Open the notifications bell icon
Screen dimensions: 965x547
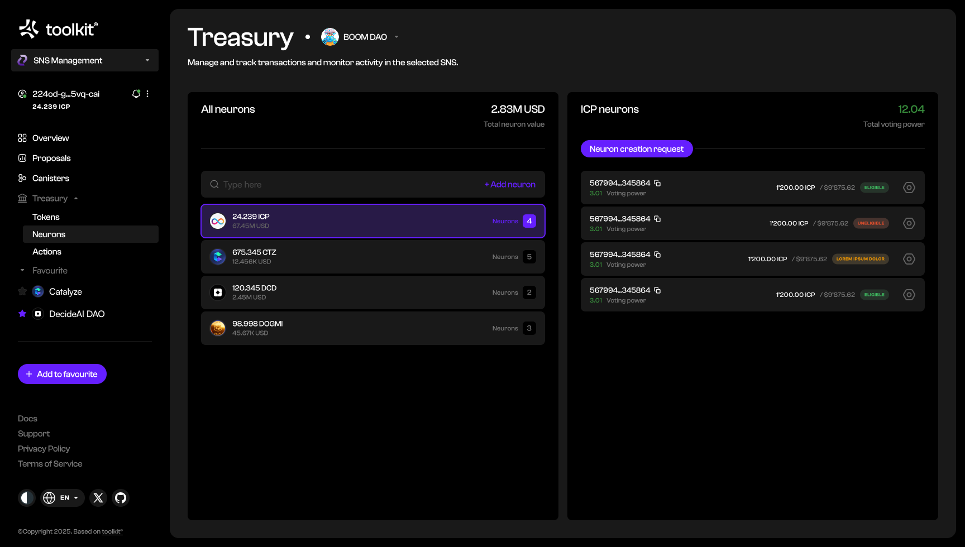pyautogui.click(x=136, y=94)
